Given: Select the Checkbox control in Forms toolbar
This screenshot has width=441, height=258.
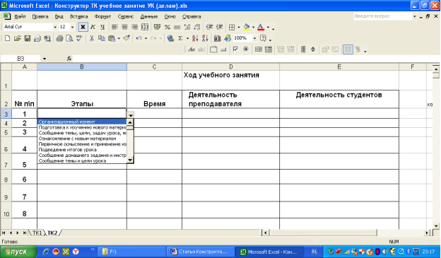Looking at the screenshot, I should pyautogui.click(x=235, y=49).
